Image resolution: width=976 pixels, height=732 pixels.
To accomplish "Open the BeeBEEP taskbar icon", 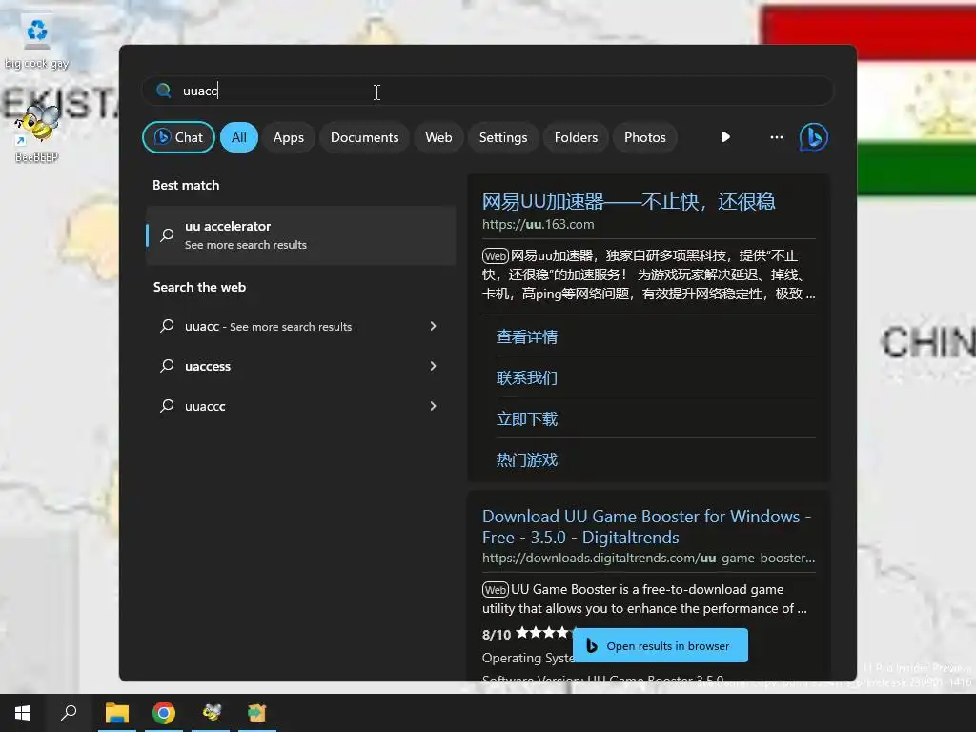I will pos(211,713).
